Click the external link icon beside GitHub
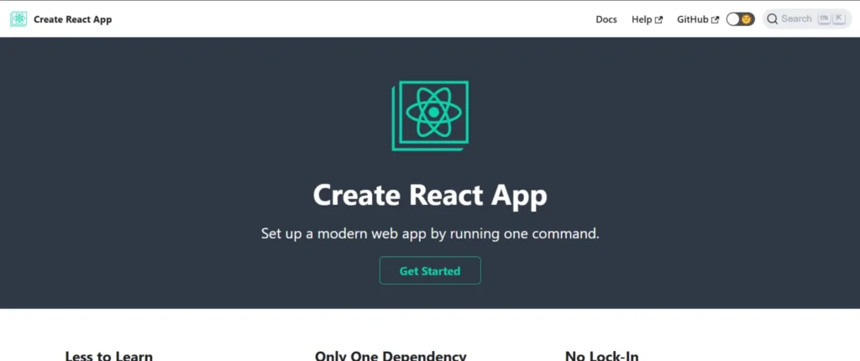 (x=715, y=20)
